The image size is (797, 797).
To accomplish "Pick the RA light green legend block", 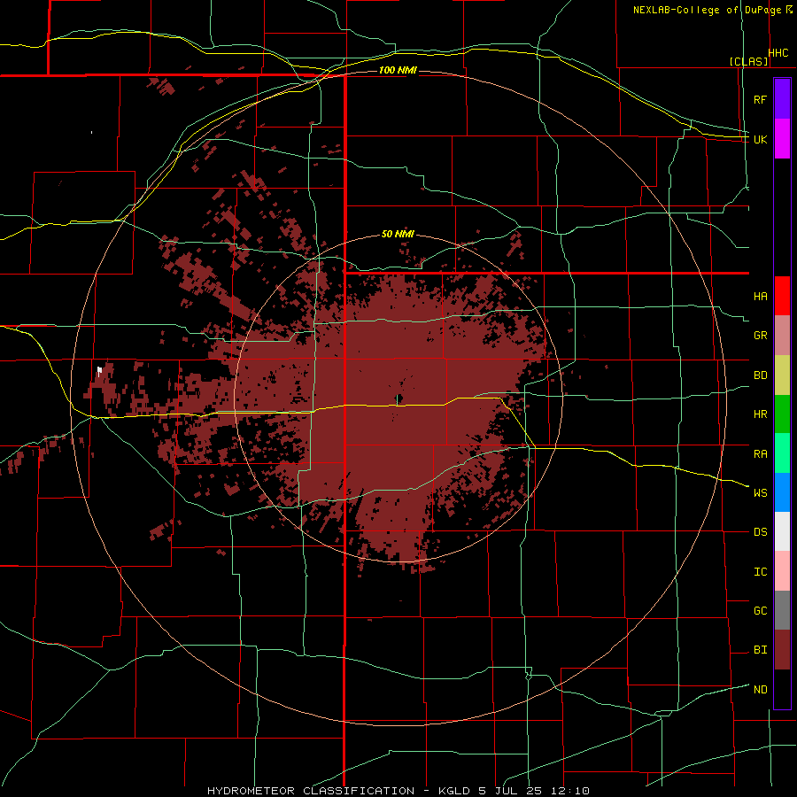I will [x=782, y=453].
